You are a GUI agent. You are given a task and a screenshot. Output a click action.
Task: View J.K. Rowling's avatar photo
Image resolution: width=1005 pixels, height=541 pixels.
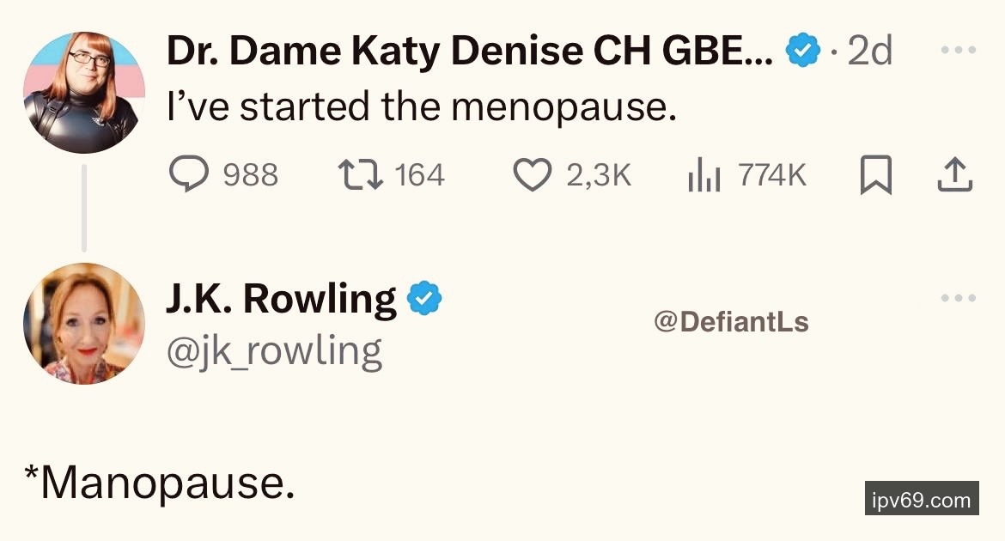click(83, 324)
